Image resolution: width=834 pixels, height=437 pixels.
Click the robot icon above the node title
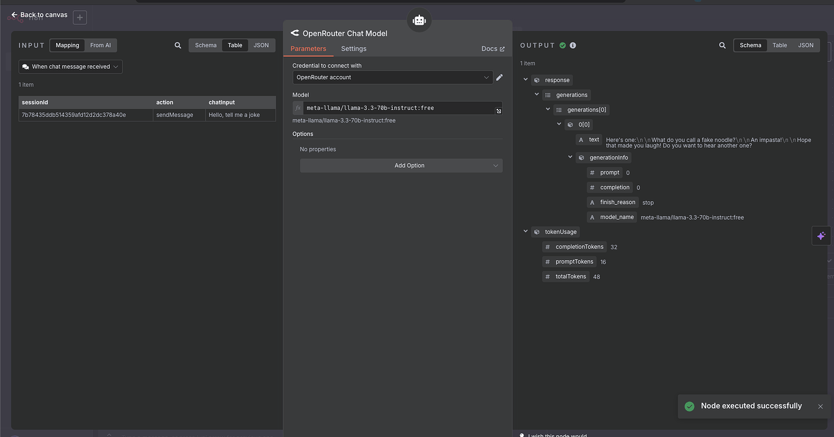tap(419, 19)
